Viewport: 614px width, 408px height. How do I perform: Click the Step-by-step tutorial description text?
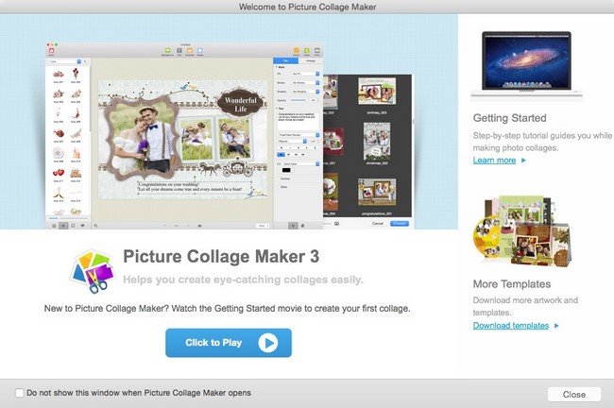542,142
